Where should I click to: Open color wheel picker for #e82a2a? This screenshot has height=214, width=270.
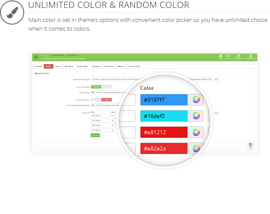196,148
